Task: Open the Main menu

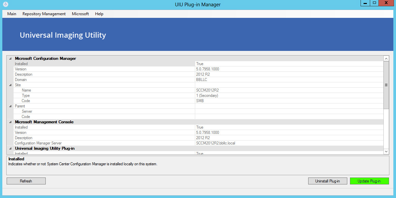Action: coord(12,14)
